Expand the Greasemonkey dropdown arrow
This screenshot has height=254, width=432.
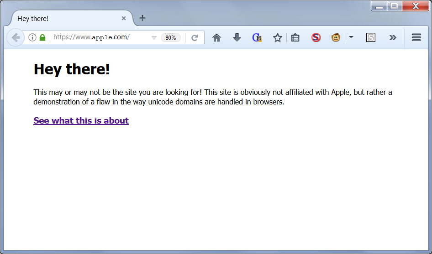click(x=351, y=37)
